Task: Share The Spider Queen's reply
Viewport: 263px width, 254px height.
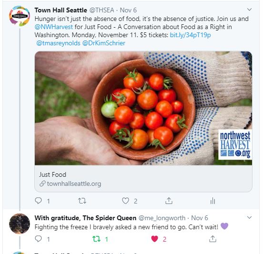Action: click(x=212, y=239)
